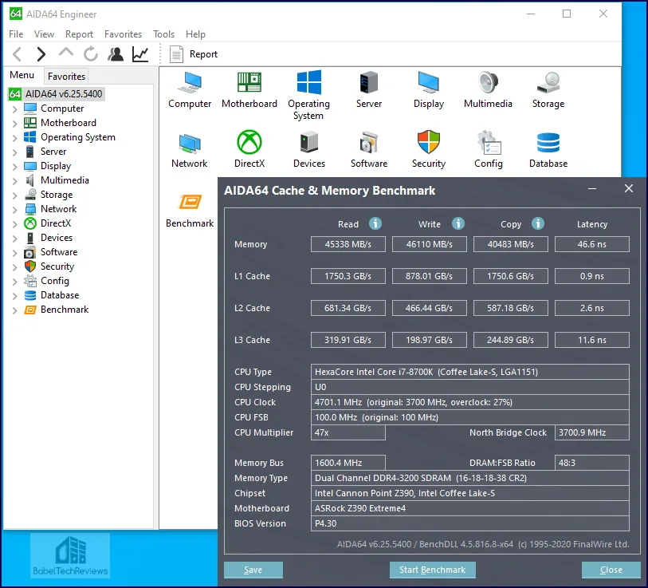Open the Report menu
648x588 pixels.
(x=79, y=34)
